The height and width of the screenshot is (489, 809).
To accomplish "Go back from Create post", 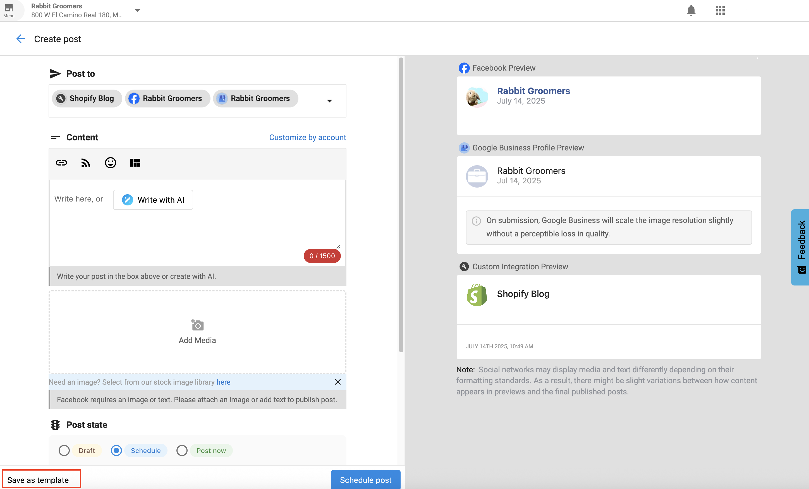I will 20,39.
